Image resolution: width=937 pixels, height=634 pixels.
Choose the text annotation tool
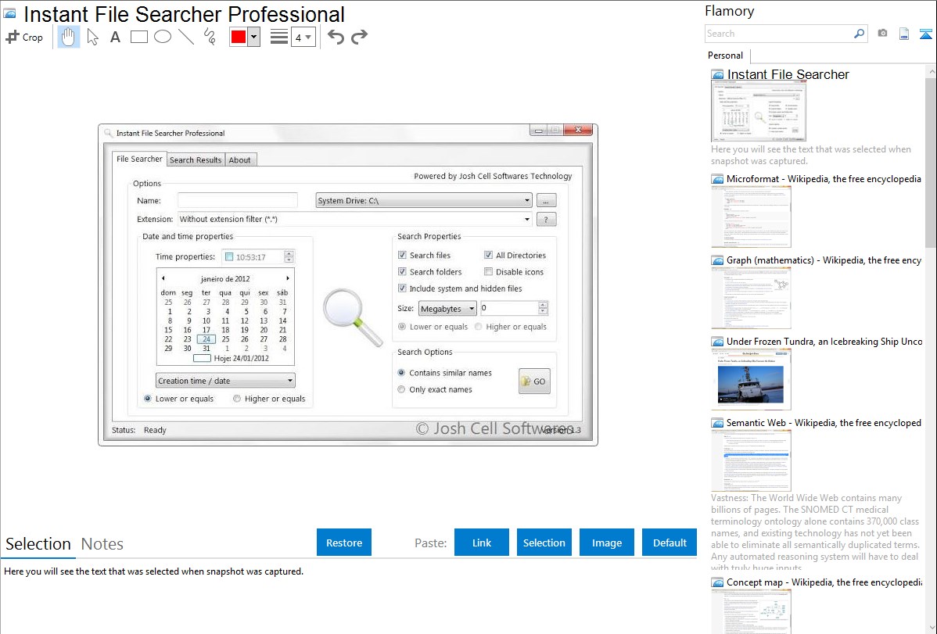click(115, 37)
